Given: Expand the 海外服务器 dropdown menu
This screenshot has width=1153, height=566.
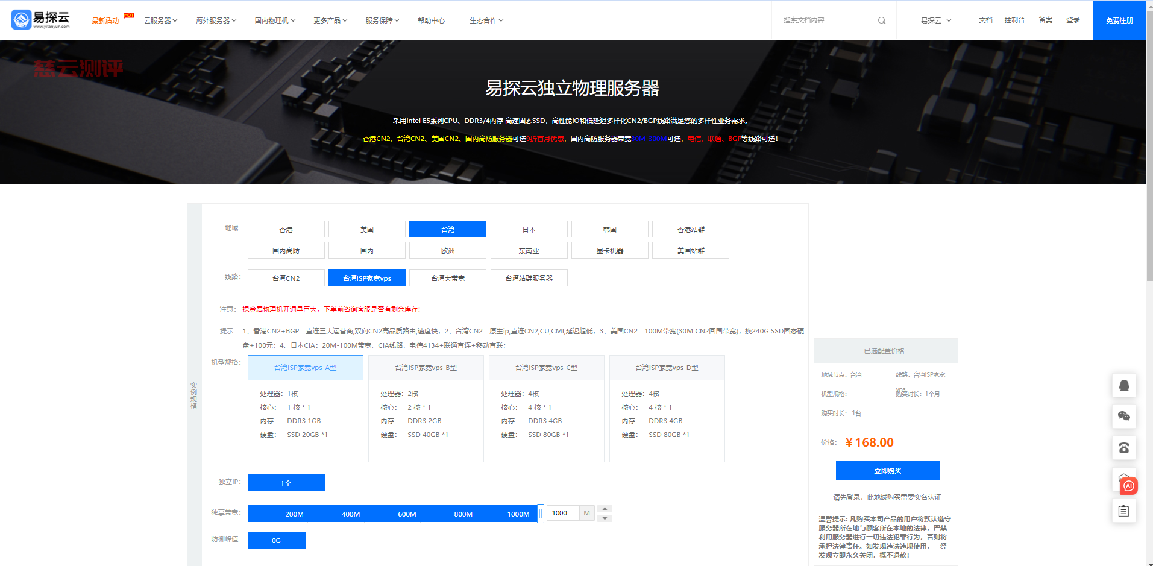Looking at the screenshot, I should point(216,20).
